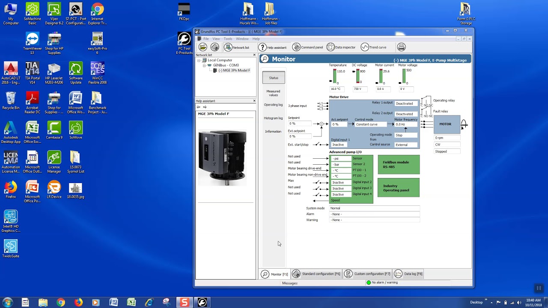The height and width of the screenshot is (308, 548).
Task: Open the TIA Portal V14 desktop icon
Action: click(33, 73)
